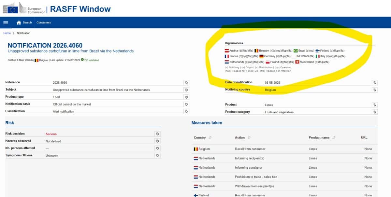
Task: Copy the Classification value
Action: tap(186, 111)
